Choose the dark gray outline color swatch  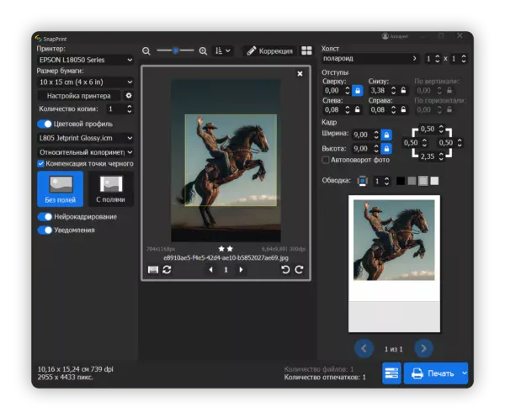(412, 181)
